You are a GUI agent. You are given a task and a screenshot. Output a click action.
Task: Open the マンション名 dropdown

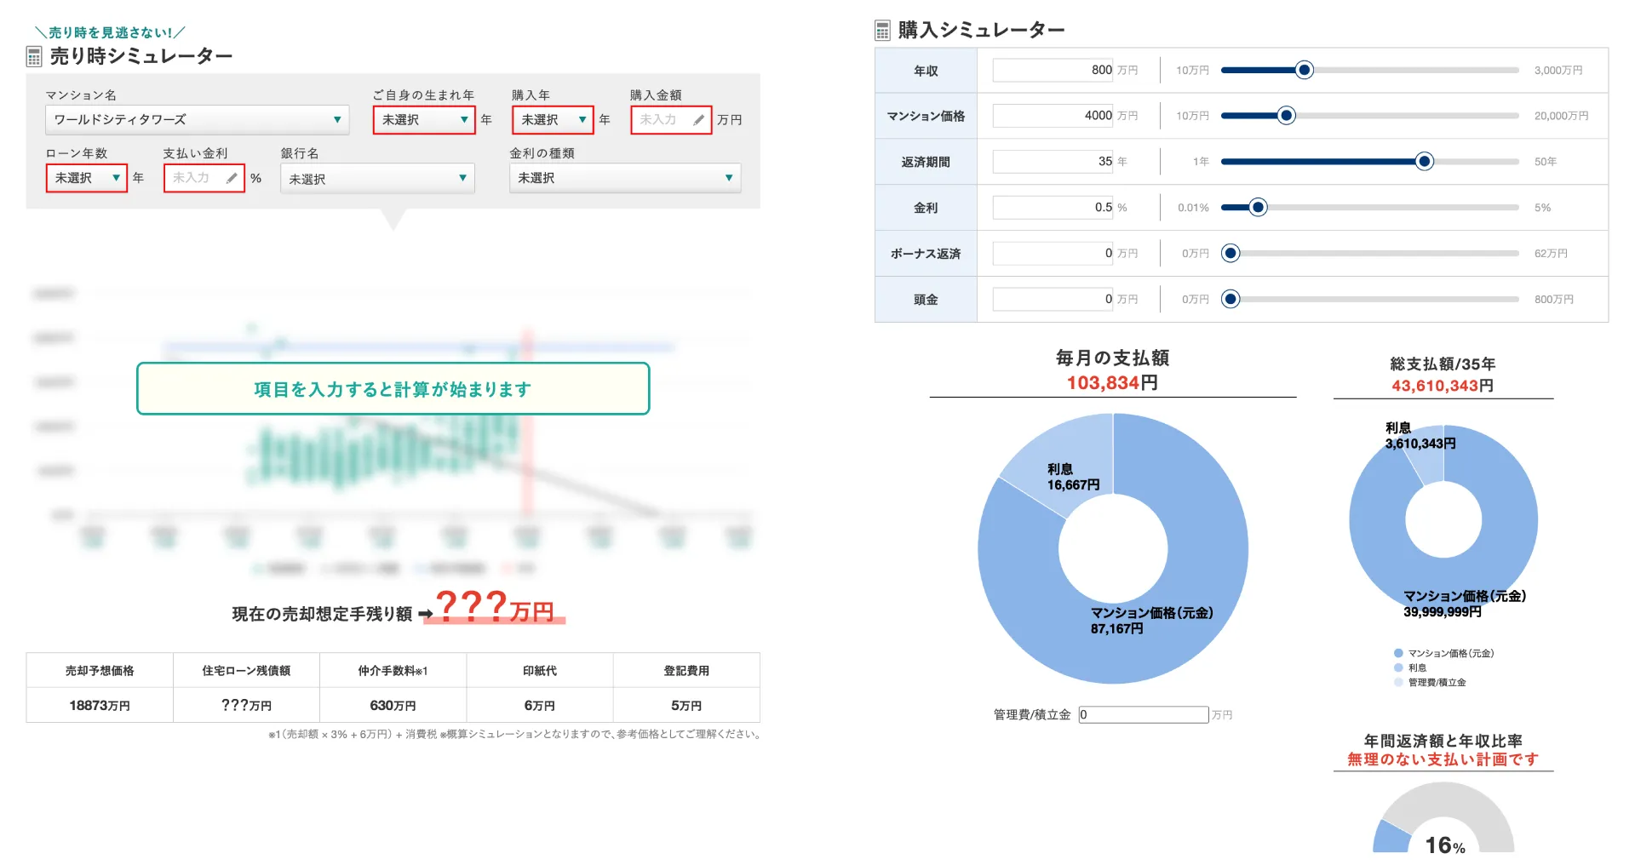(197, 120)
